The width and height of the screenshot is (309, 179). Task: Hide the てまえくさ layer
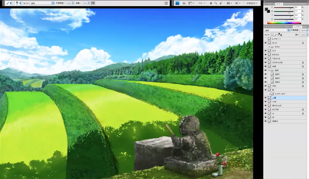(x=266, y=59)
